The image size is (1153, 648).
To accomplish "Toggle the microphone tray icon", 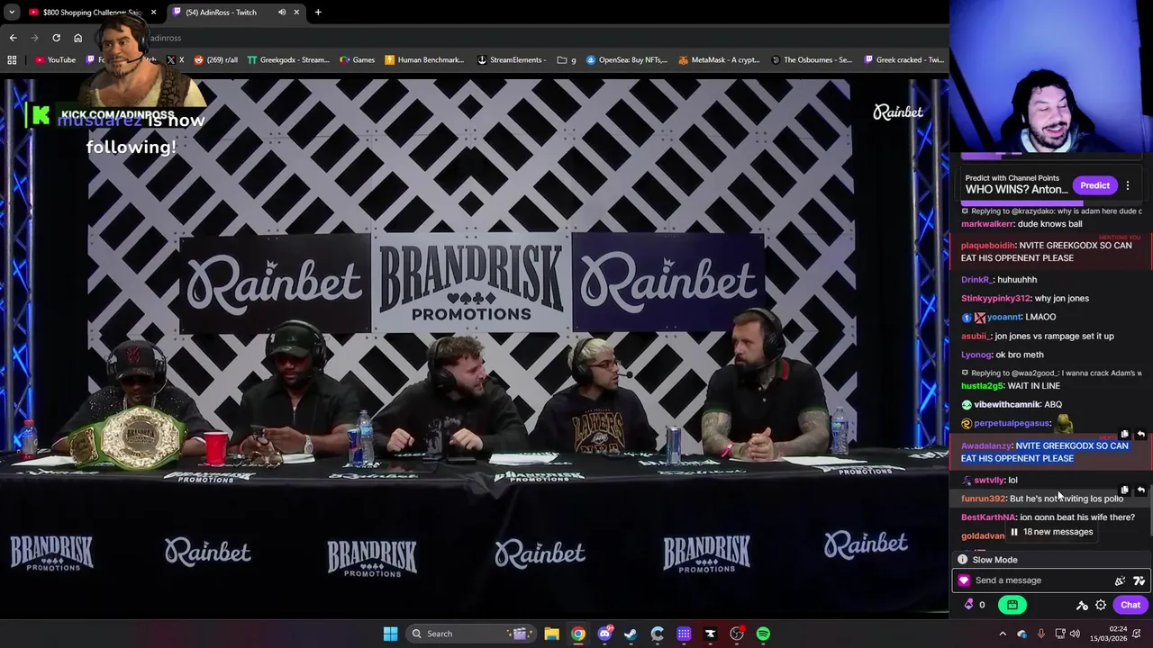I will click(1041, 634).
